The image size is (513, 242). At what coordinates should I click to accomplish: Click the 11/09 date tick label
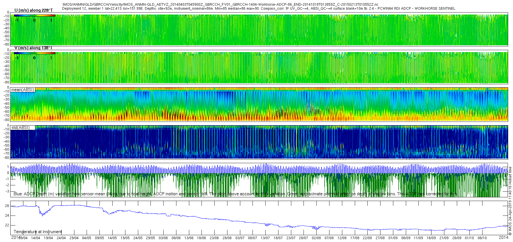[x=418, y=238]
